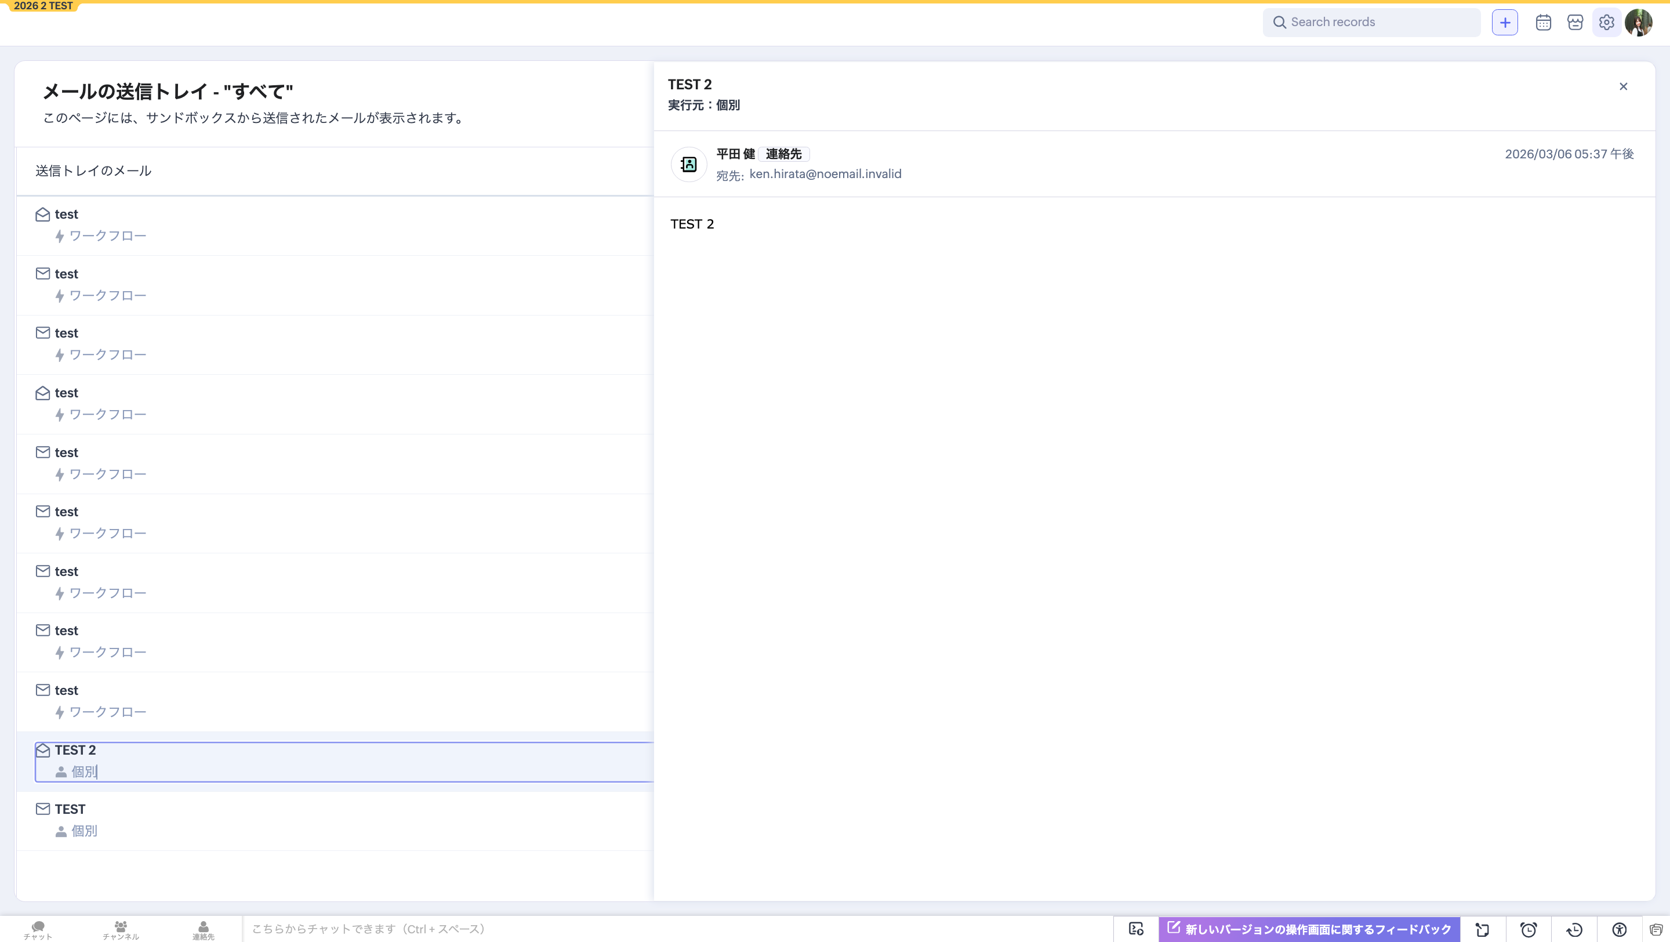Click the user profile avatar

[1638, 22]
